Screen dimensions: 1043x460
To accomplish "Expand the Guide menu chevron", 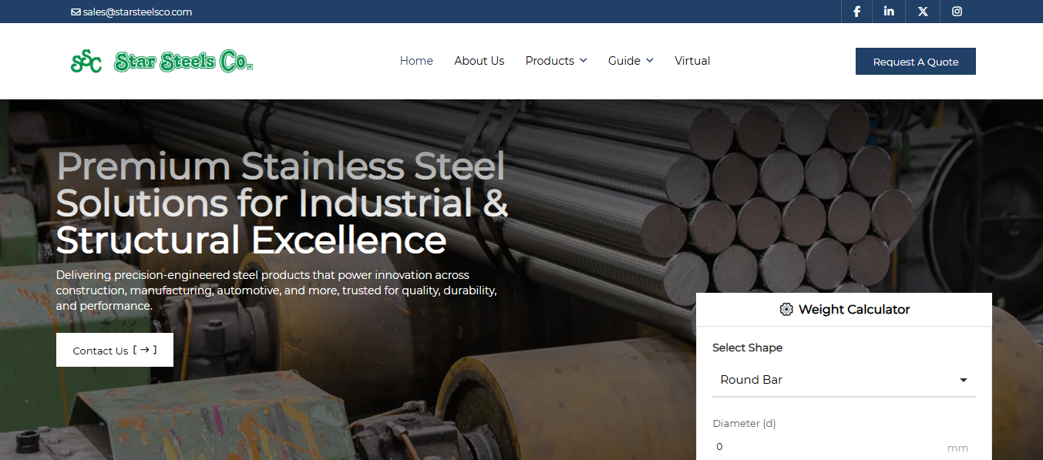I will 649,61.
